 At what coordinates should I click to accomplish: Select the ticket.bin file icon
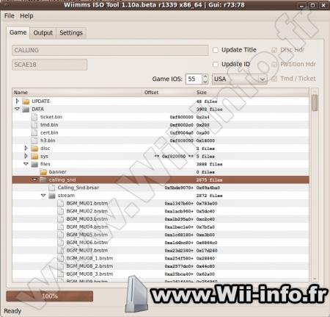pos(34,117)
